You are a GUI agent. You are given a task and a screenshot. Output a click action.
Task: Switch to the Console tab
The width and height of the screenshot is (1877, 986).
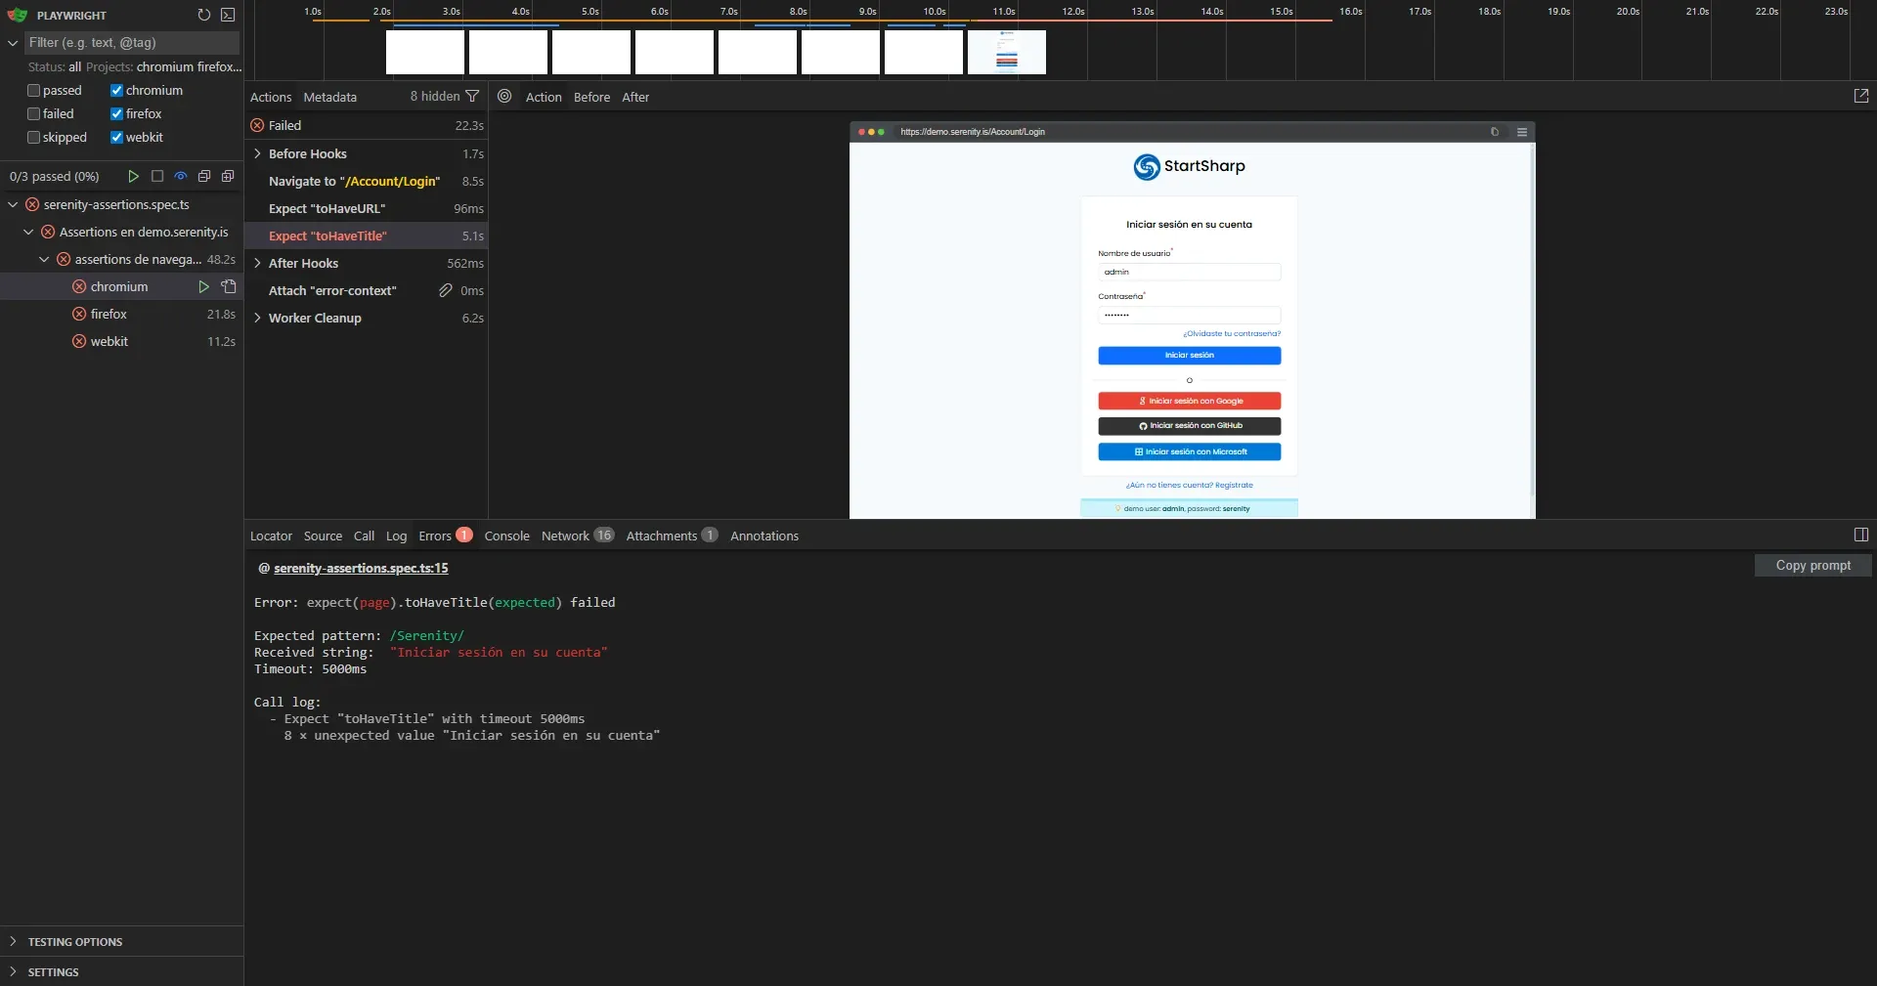click(x=506, y=536)
